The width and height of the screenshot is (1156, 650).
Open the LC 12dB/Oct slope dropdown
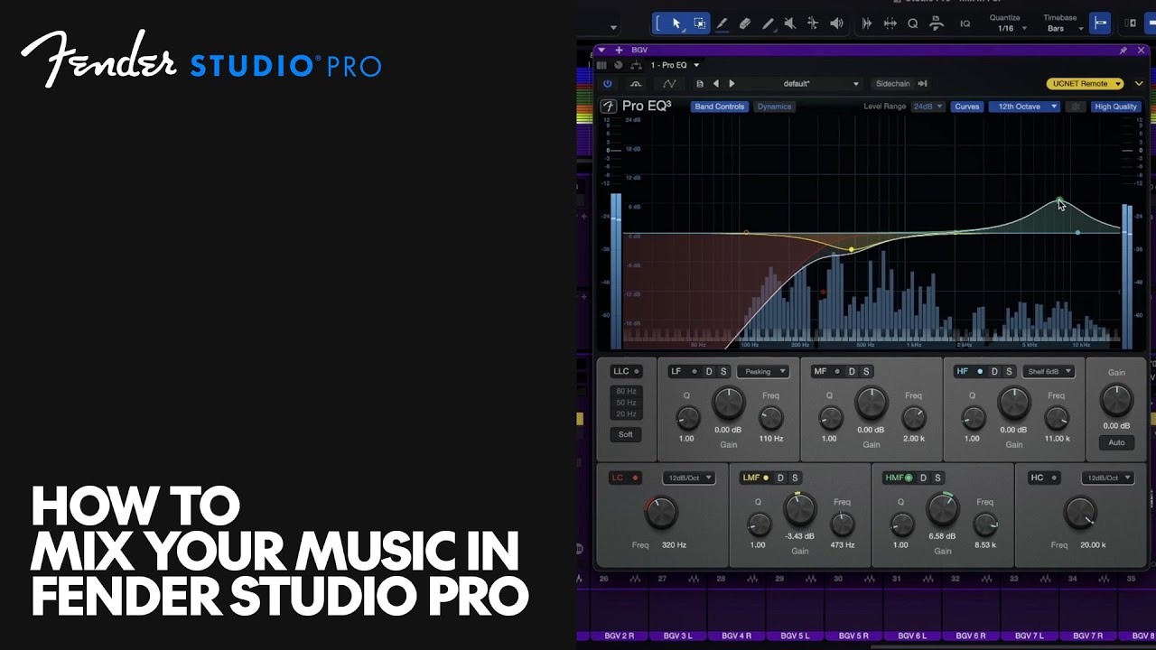(688, 478)
